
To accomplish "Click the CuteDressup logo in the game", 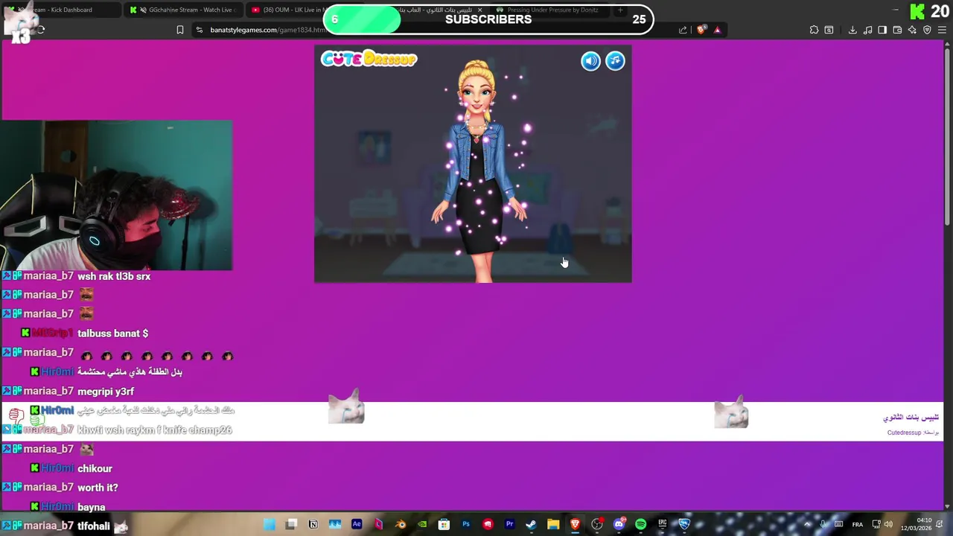I will (x=369, y=59).
